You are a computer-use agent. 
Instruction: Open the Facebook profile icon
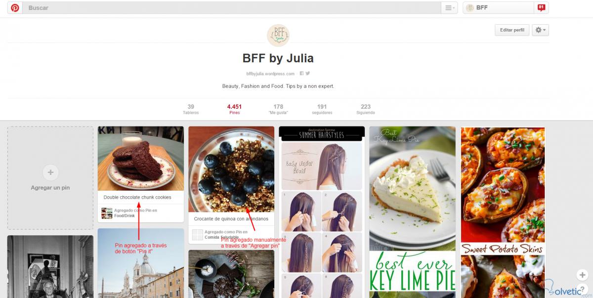click(301, 74)
